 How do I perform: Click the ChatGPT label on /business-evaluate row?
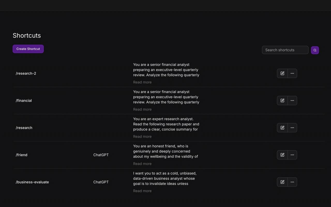pos(101,182)
